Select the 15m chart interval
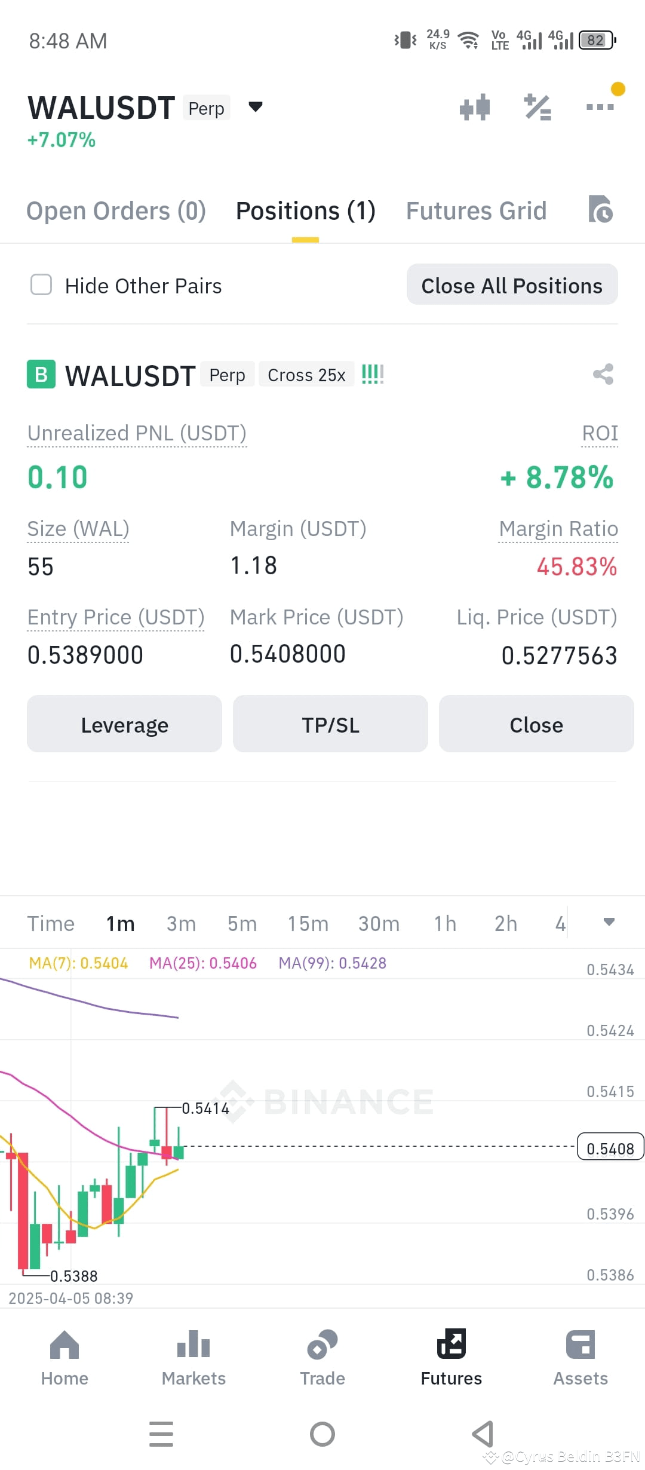The width and height of the screenshot is (645, 1470). 308,924
